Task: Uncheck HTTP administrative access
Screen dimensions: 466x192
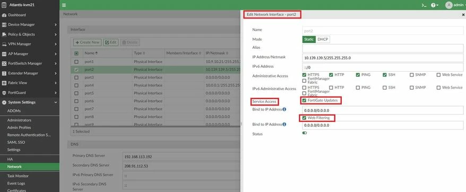Action: 331,75
